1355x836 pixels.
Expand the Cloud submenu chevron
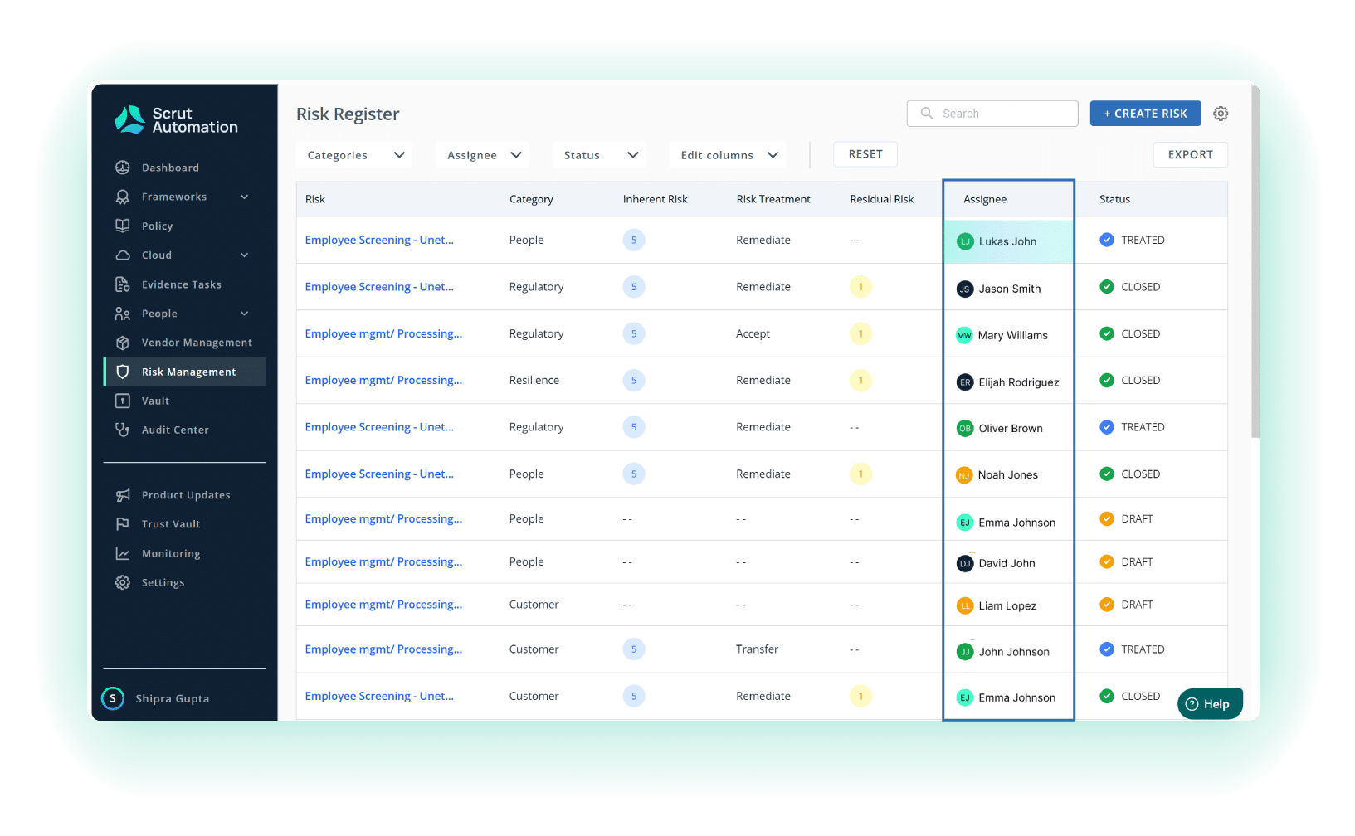(245, 255)
